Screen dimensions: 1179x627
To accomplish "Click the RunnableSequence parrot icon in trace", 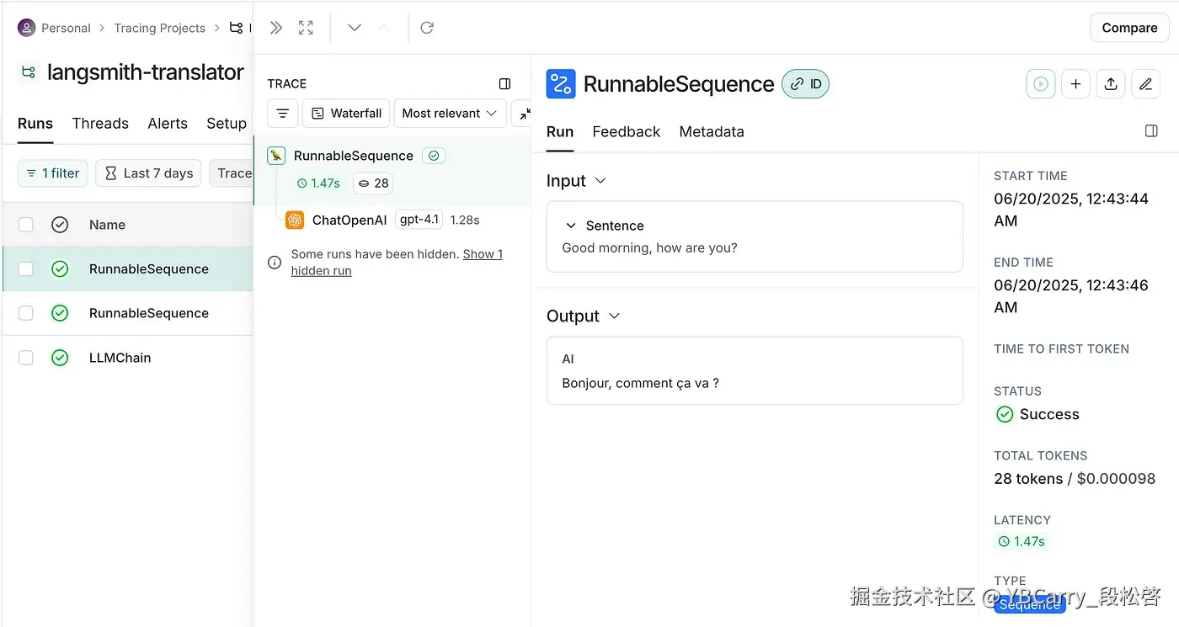I will [276, 156].
